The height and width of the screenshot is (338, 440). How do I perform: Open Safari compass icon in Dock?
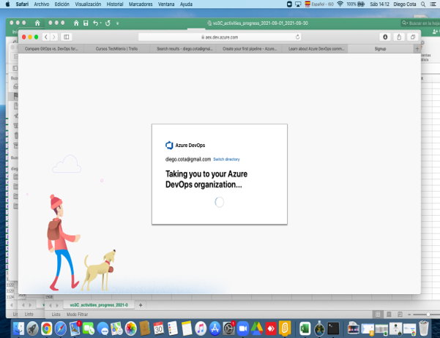[61, 328]
